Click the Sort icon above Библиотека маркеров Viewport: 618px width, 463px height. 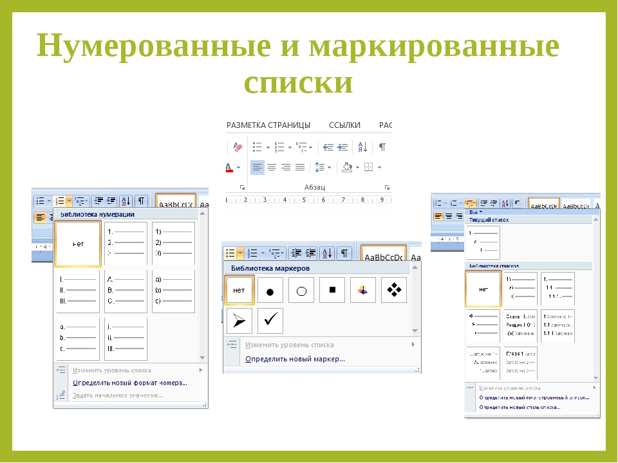(x=327, y=253)
